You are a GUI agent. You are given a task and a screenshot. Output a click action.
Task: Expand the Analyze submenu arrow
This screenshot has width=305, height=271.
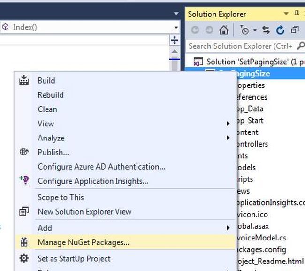click(228, 138)
